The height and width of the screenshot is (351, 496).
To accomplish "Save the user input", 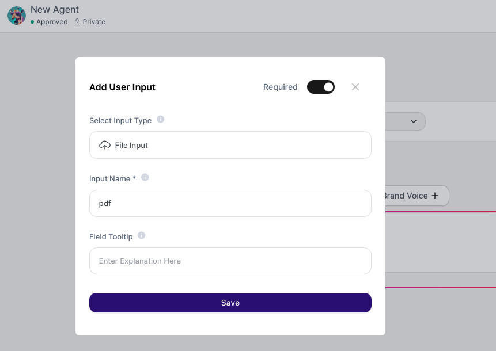I will (x=230, y=303).
